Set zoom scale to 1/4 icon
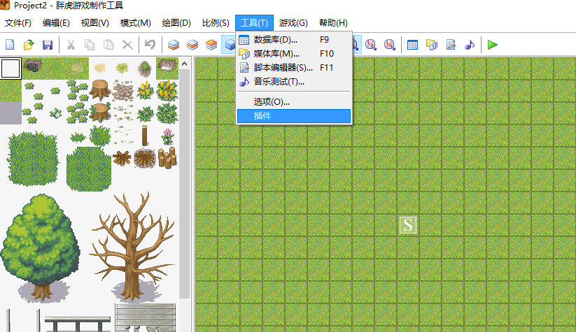This screenshot has height=332, width=576. [389, 45]
